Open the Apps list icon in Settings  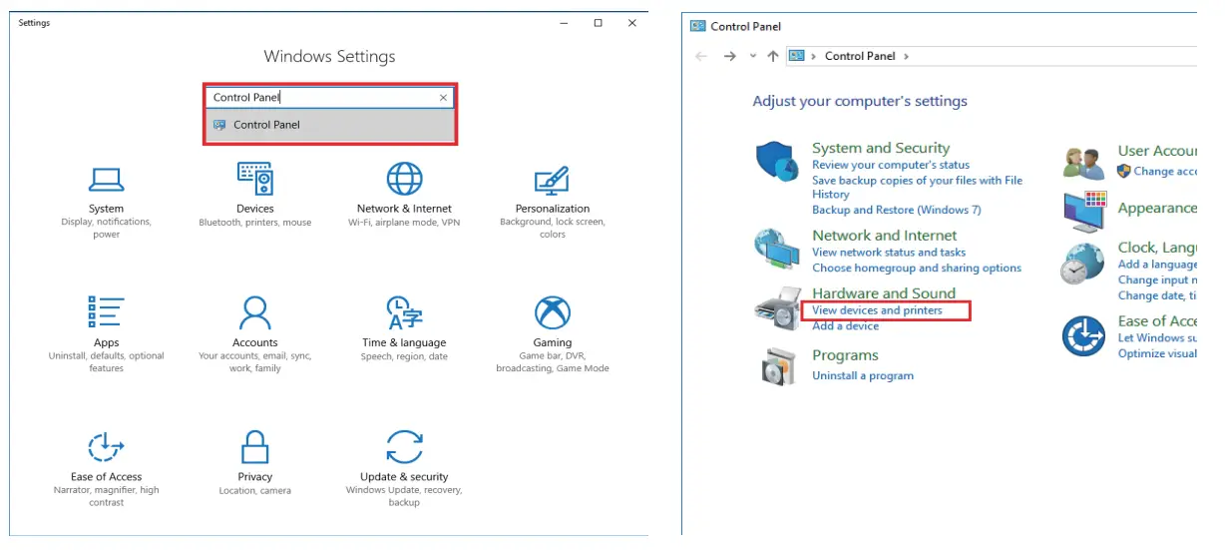point(106,312)
